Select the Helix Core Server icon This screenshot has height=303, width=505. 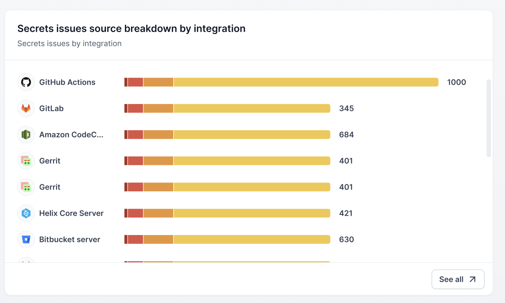tap(26, 213)
